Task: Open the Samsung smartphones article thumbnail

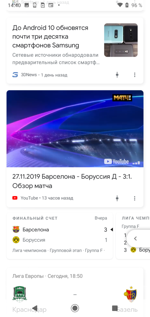Action: [x=121, y=40]
